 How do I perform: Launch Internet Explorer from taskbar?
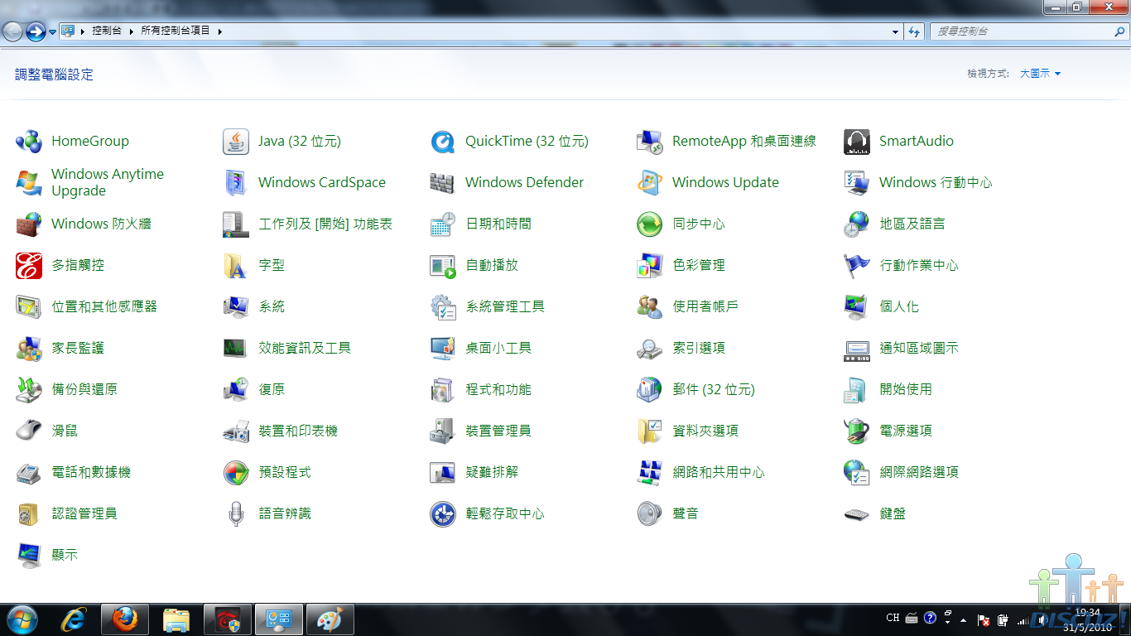pos(74,619)
